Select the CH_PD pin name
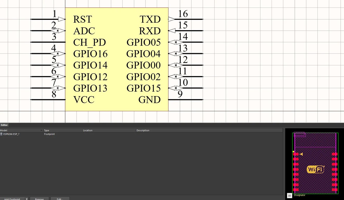The width and height of the screenshot is (344, 200). coord(90,42)
